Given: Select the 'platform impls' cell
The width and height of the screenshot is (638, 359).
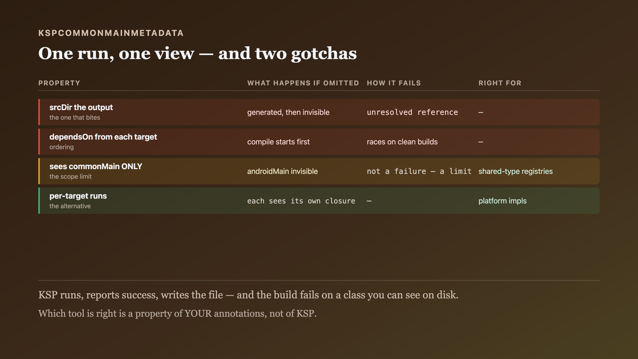Looking at the screenshot, I should pos(502,201).
